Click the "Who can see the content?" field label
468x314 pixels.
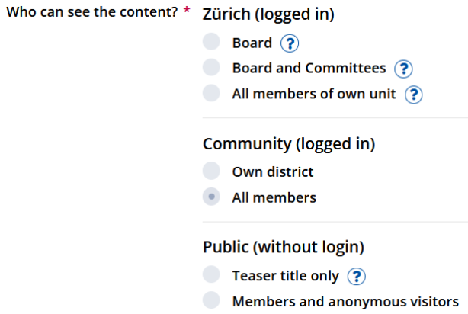(92, 16)
